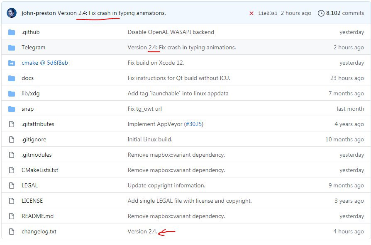This screenshot has width=371, height=245.
Task: Click the CMakeLists.txt file icon
Action: pyautogui.click(x=12, y=170)
